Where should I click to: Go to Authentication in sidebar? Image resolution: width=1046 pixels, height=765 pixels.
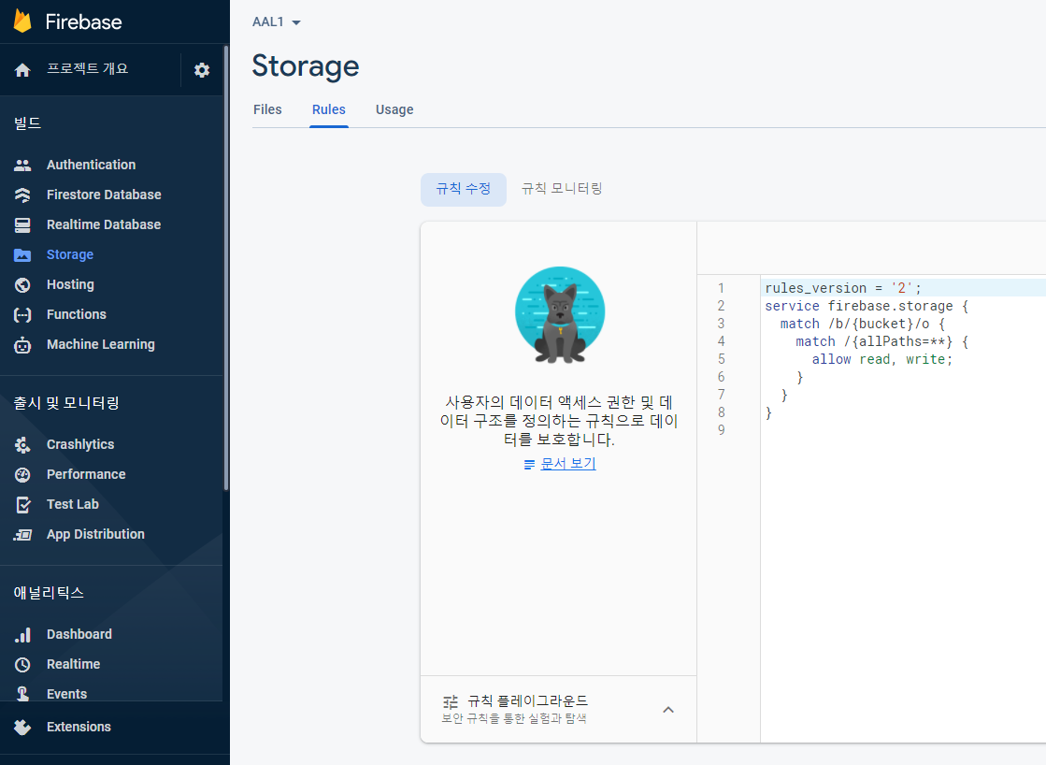click(x=92, y=165)
